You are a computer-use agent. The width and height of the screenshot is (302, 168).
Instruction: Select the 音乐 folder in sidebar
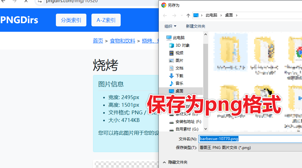point(176,83)
